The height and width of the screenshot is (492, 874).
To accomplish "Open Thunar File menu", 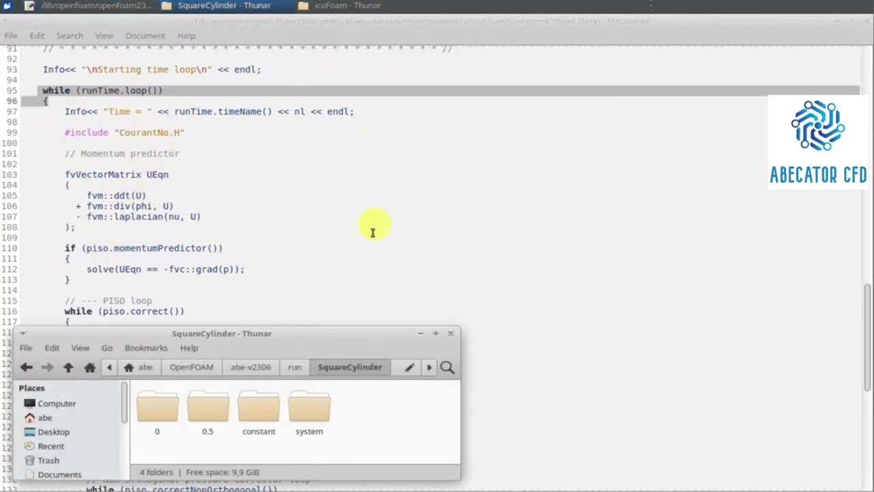I will point(25,348).
